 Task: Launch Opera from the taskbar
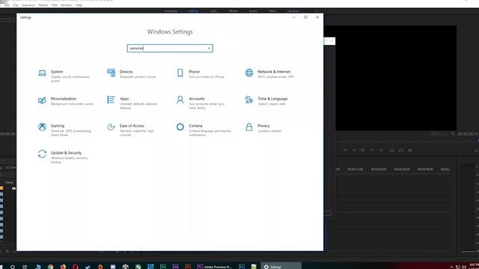click(76, 267)
